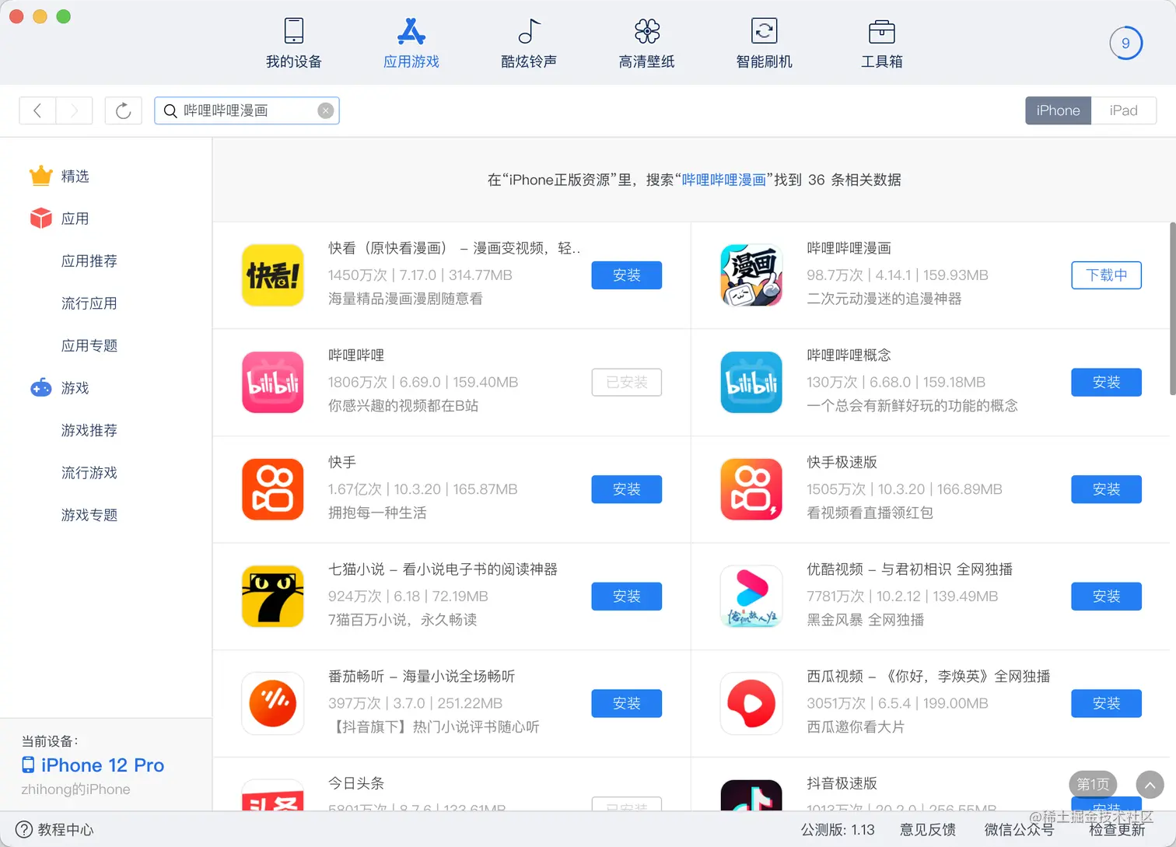Switch results to iPad mode
The image size is (1176, 847).
point(1124,110)
